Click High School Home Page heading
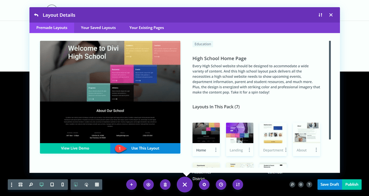The height and width of the screenshot is (196, 369). click(x=219, y=58)
